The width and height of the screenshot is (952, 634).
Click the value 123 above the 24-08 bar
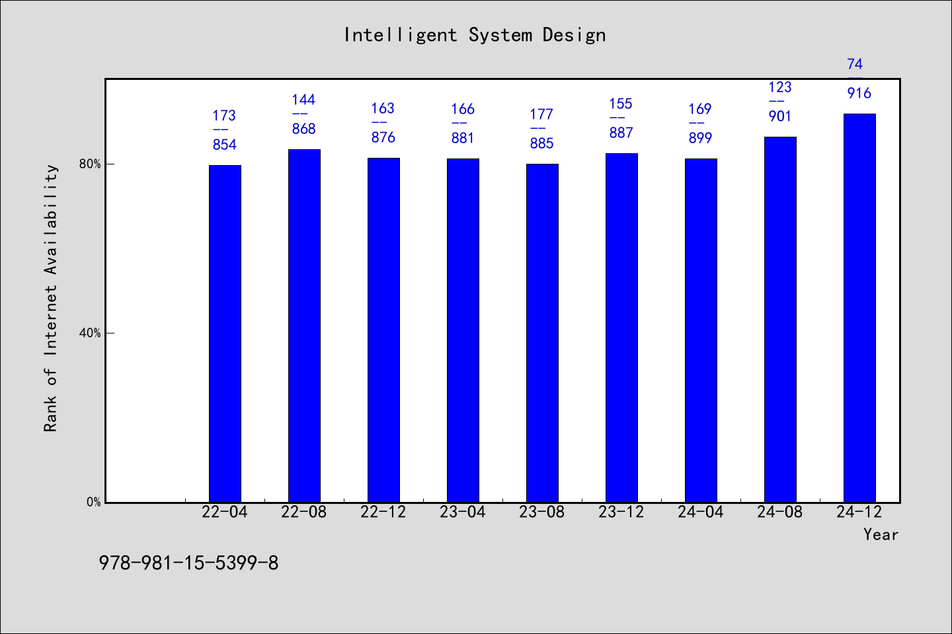coord(780,87)
